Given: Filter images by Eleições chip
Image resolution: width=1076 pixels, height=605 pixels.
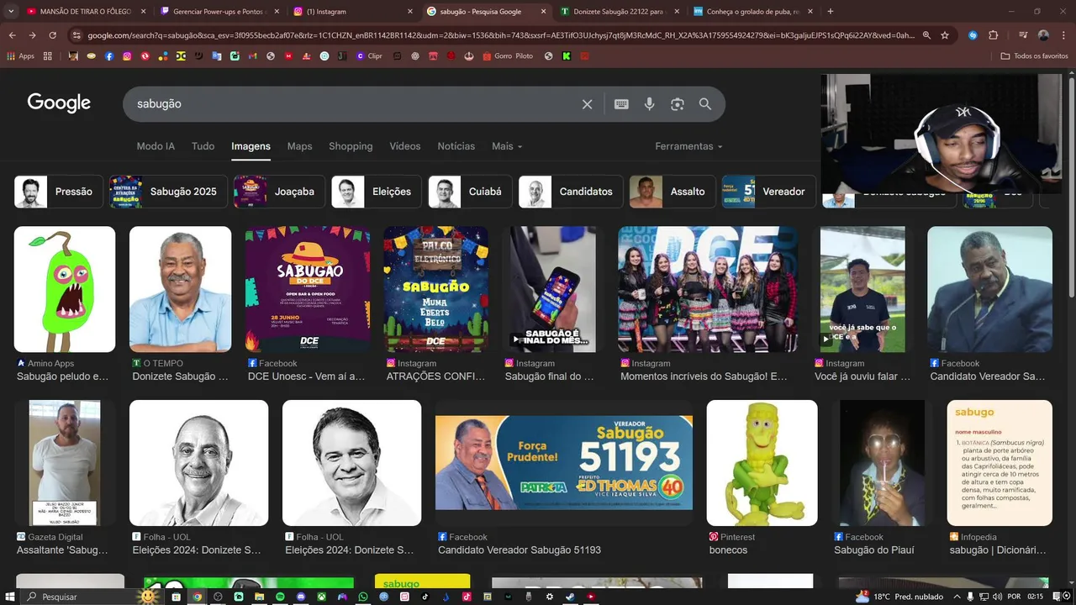Looking at the screenshot, I should [x=376, y=192].
